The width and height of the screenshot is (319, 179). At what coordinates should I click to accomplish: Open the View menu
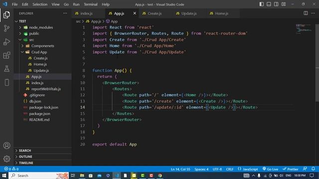coord(55,4)
